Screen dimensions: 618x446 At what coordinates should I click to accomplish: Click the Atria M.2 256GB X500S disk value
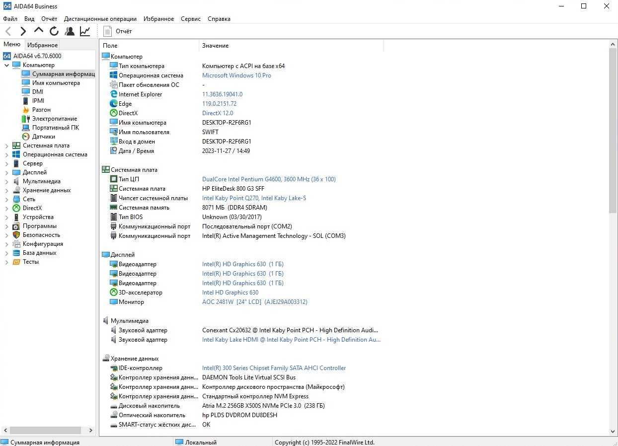point(263,406)
